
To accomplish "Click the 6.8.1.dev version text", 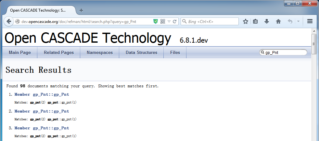I will (194, 40).
